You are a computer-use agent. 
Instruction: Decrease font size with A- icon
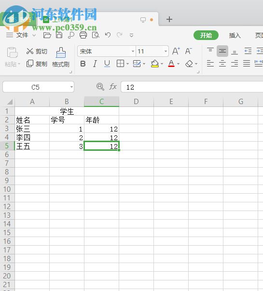[x=189, y=51]
